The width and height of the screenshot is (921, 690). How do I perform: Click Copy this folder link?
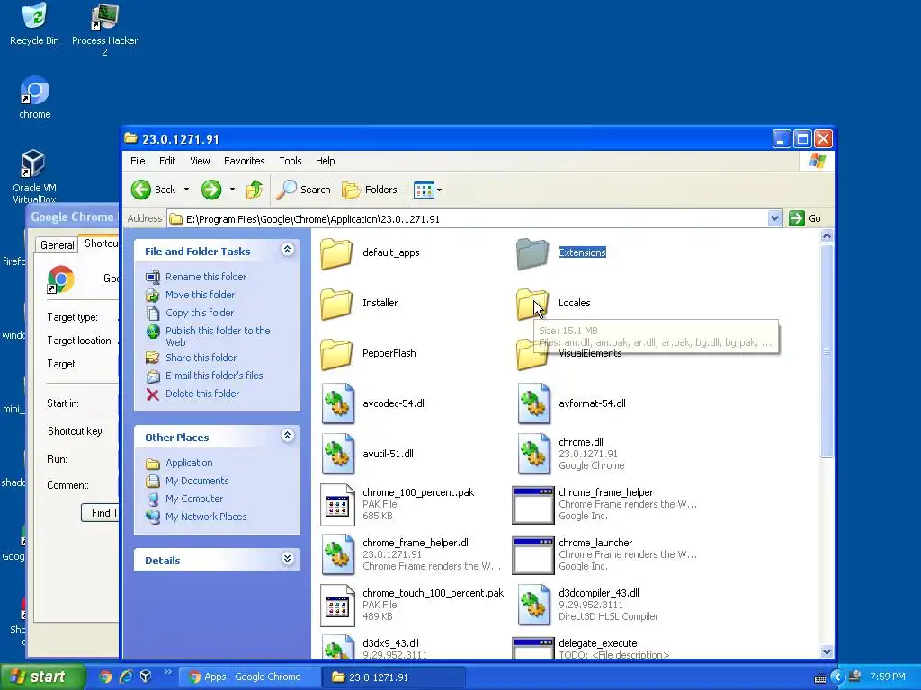[x=199, y=313]
